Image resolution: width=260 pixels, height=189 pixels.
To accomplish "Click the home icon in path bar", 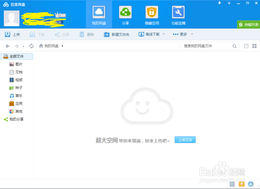I will click(41, 46).
